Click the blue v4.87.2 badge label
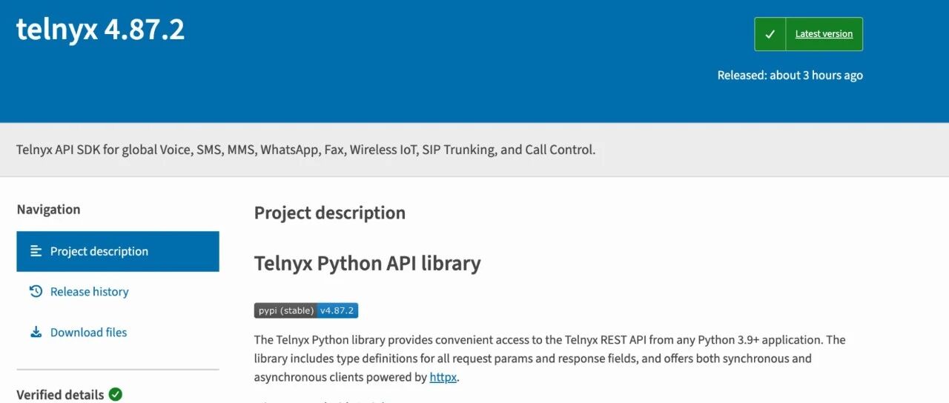The width and height of the screenshot is (949, 403). [x=337, y=310]
